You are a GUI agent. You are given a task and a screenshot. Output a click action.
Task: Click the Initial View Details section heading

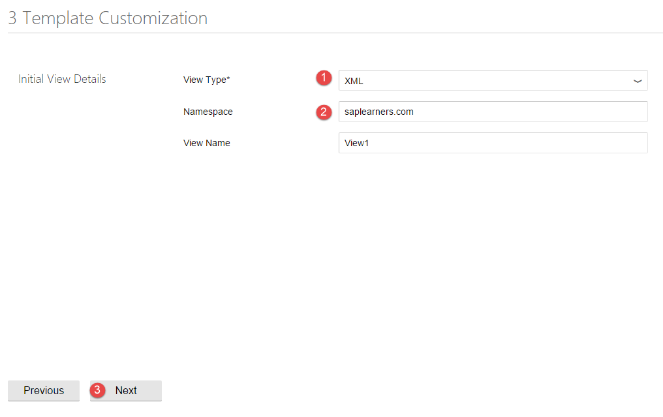pos(62,79)
